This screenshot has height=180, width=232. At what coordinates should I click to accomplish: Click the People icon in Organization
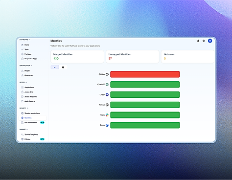pyautogui.click(x=23, y=71)
